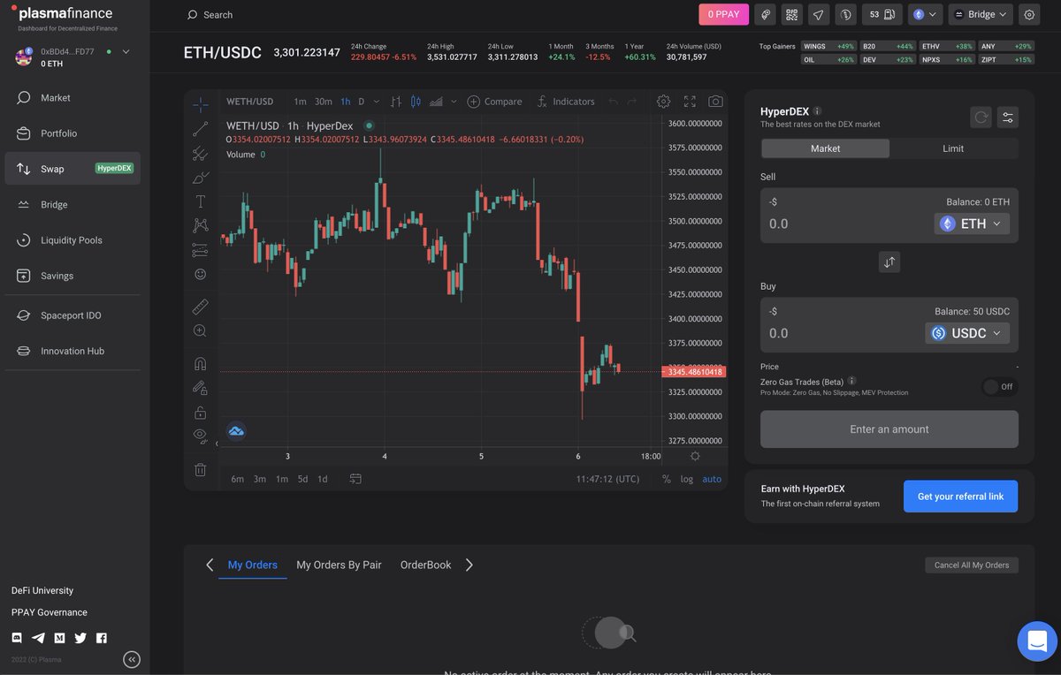This screenshot has height=675, width=1061.
Task: Select candles chart style icon
Action: click(416, 102)
